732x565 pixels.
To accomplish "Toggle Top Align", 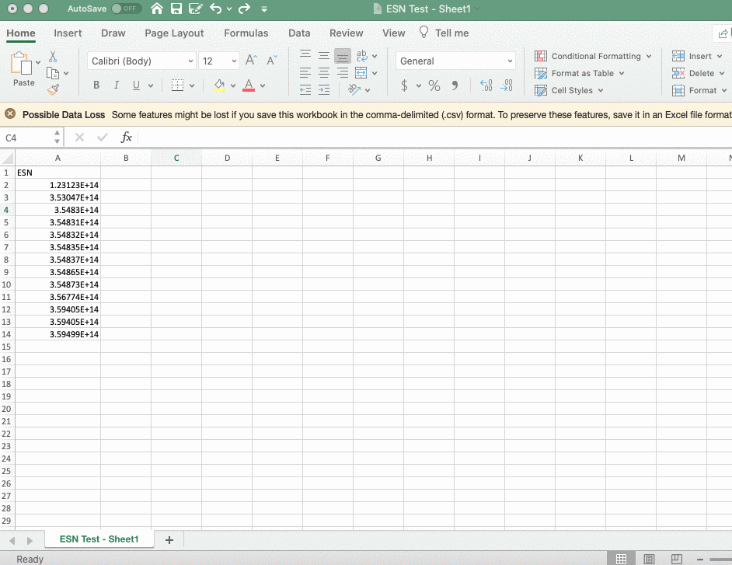I will point(305,55).
